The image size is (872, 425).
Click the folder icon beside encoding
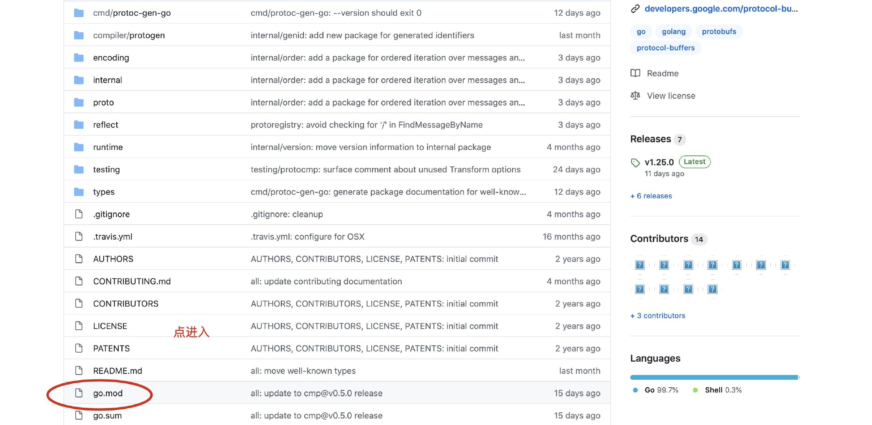(x=79, y=58)
